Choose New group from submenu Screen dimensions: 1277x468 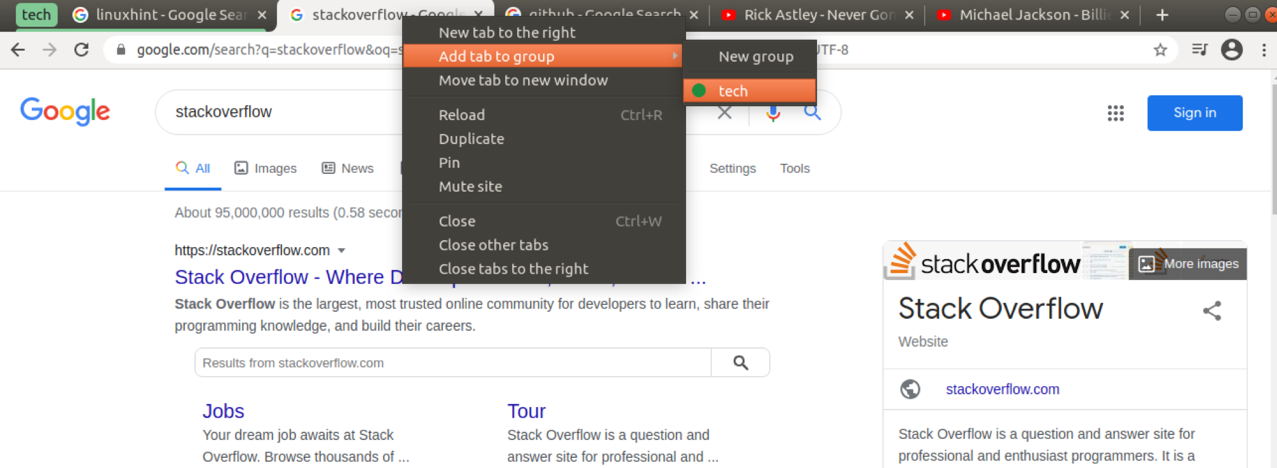(x=755, y=57)
